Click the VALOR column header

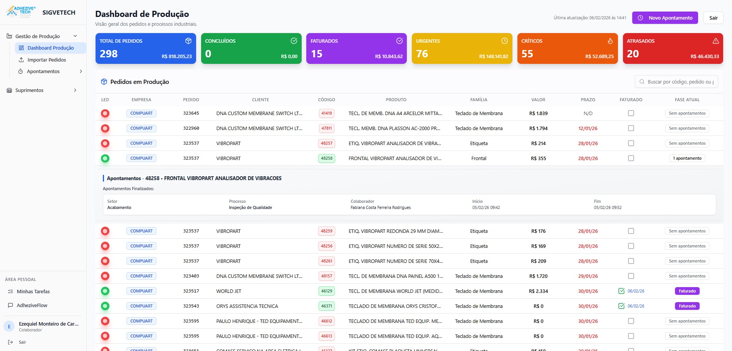click(538, 100)
